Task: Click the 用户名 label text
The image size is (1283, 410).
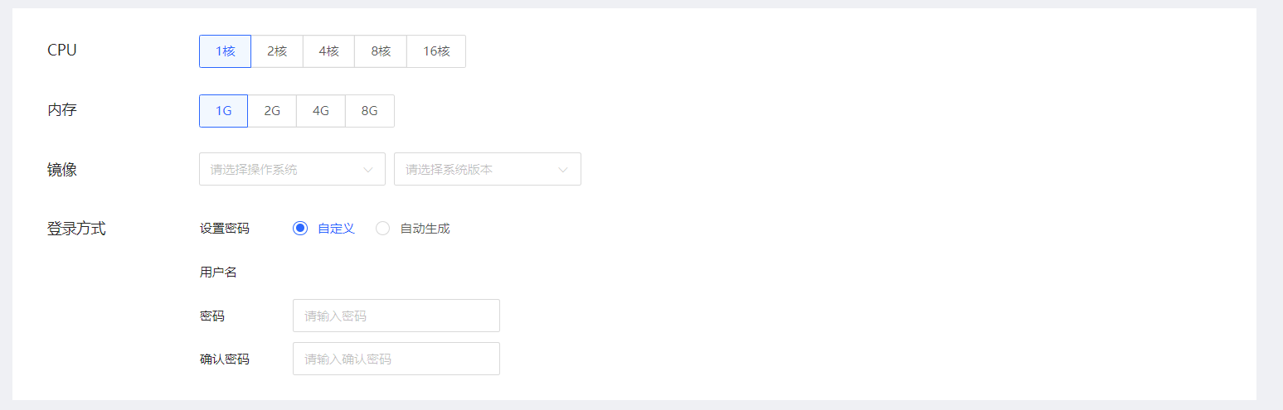Action: [x=218, y=272]
